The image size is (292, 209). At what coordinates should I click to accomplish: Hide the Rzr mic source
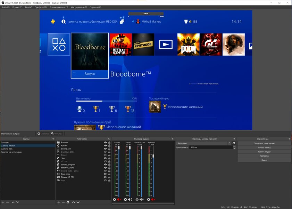point(105,146)
